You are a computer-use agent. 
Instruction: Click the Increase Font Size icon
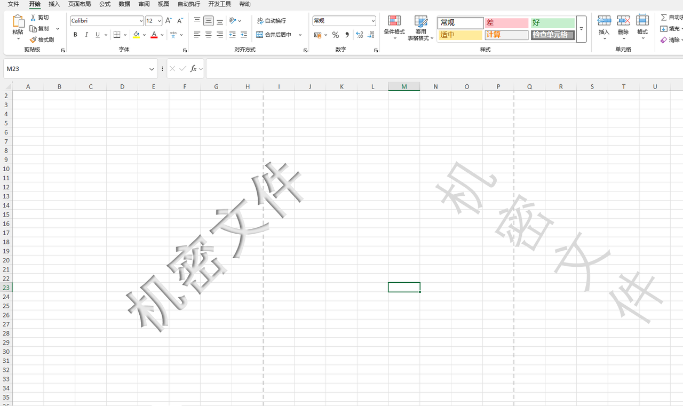pyautogui.click(x=168, y=21)
